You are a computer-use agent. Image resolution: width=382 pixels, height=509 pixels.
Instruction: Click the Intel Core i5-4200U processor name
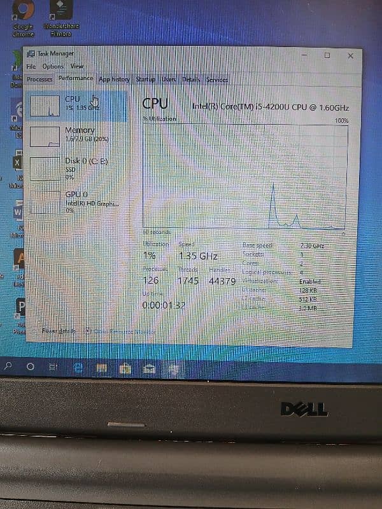(271, 107)
